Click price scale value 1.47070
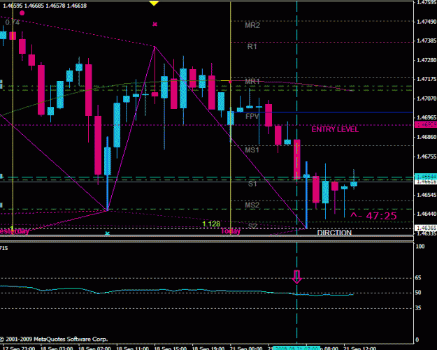The image size is (437, 350). coord(427,99)
